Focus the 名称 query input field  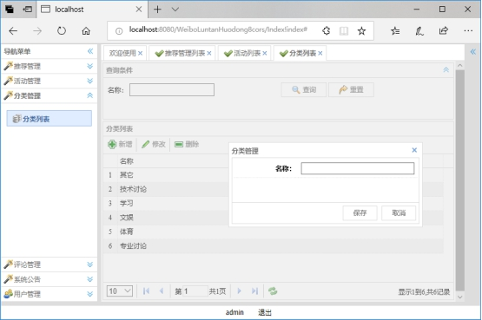(x=172, y=89)
